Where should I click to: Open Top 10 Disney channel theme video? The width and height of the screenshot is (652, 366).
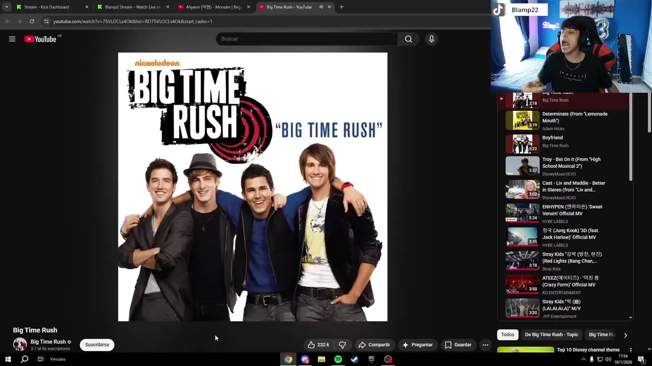point(588,350)
